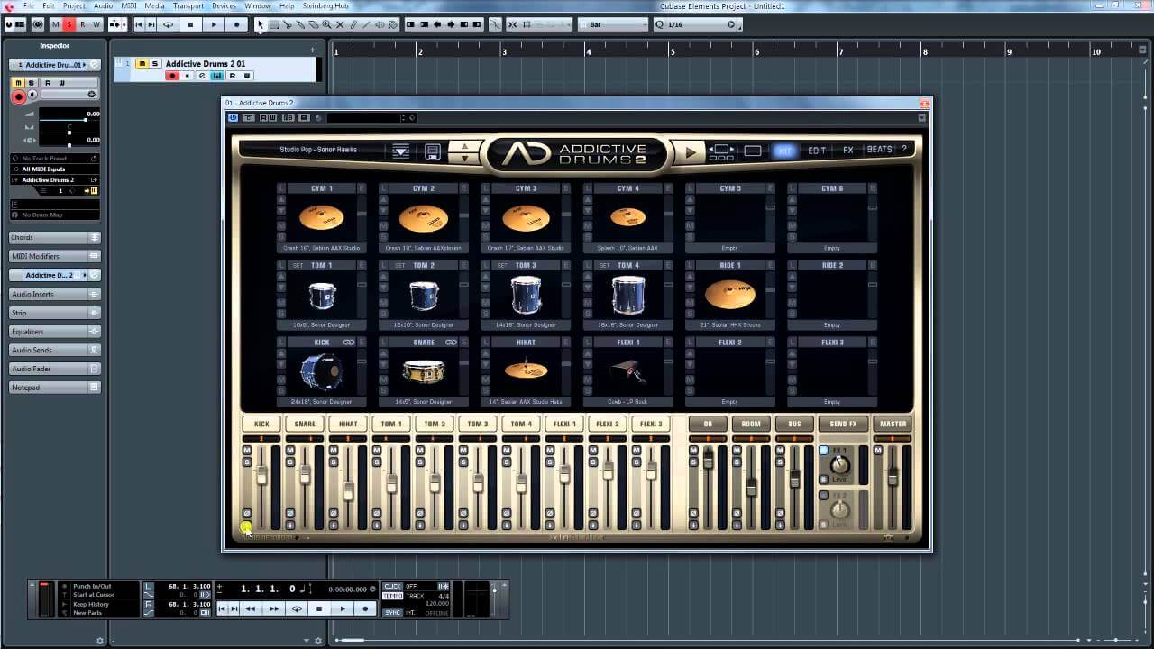Switch to Addictive Drums FX page
Viewport: 1154px width, 649px height.
coord(847,151)
